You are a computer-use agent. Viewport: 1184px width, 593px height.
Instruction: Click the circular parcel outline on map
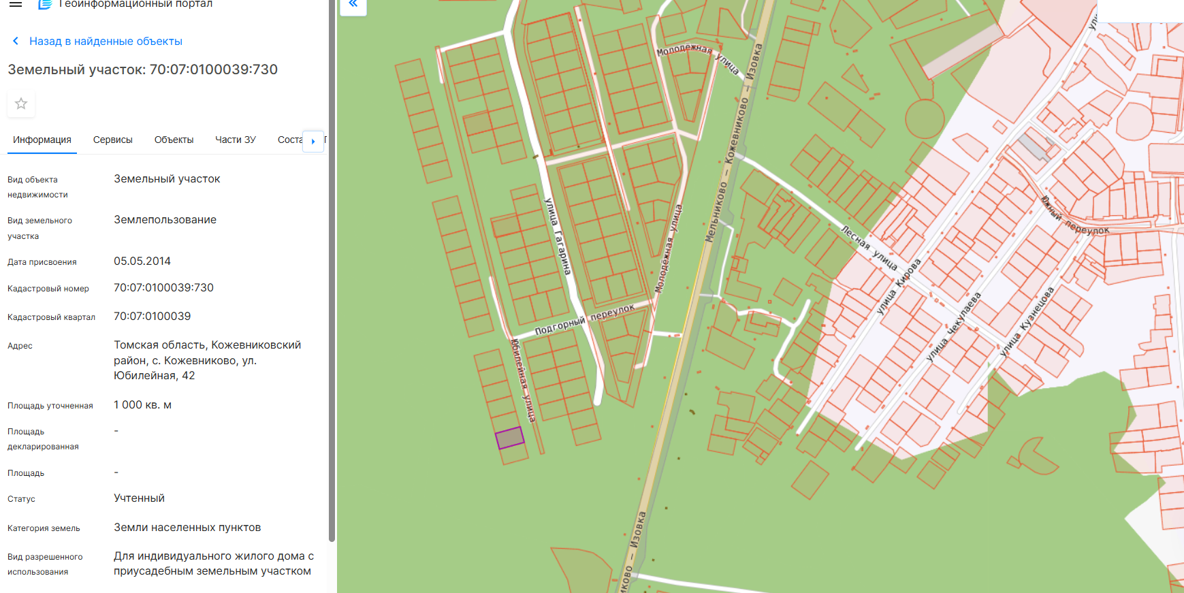925,119
